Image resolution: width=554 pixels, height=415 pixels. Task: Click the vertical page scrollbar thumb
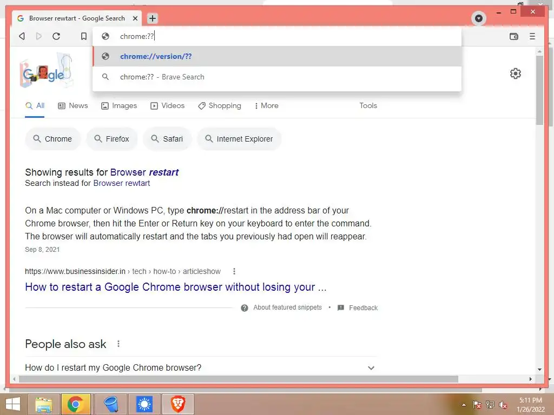539,90
